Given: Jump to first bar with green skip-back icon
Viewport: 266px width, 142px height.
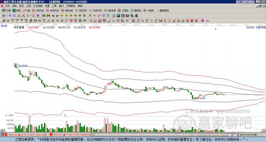Looking at the screenshot, I should pos(44,16).
